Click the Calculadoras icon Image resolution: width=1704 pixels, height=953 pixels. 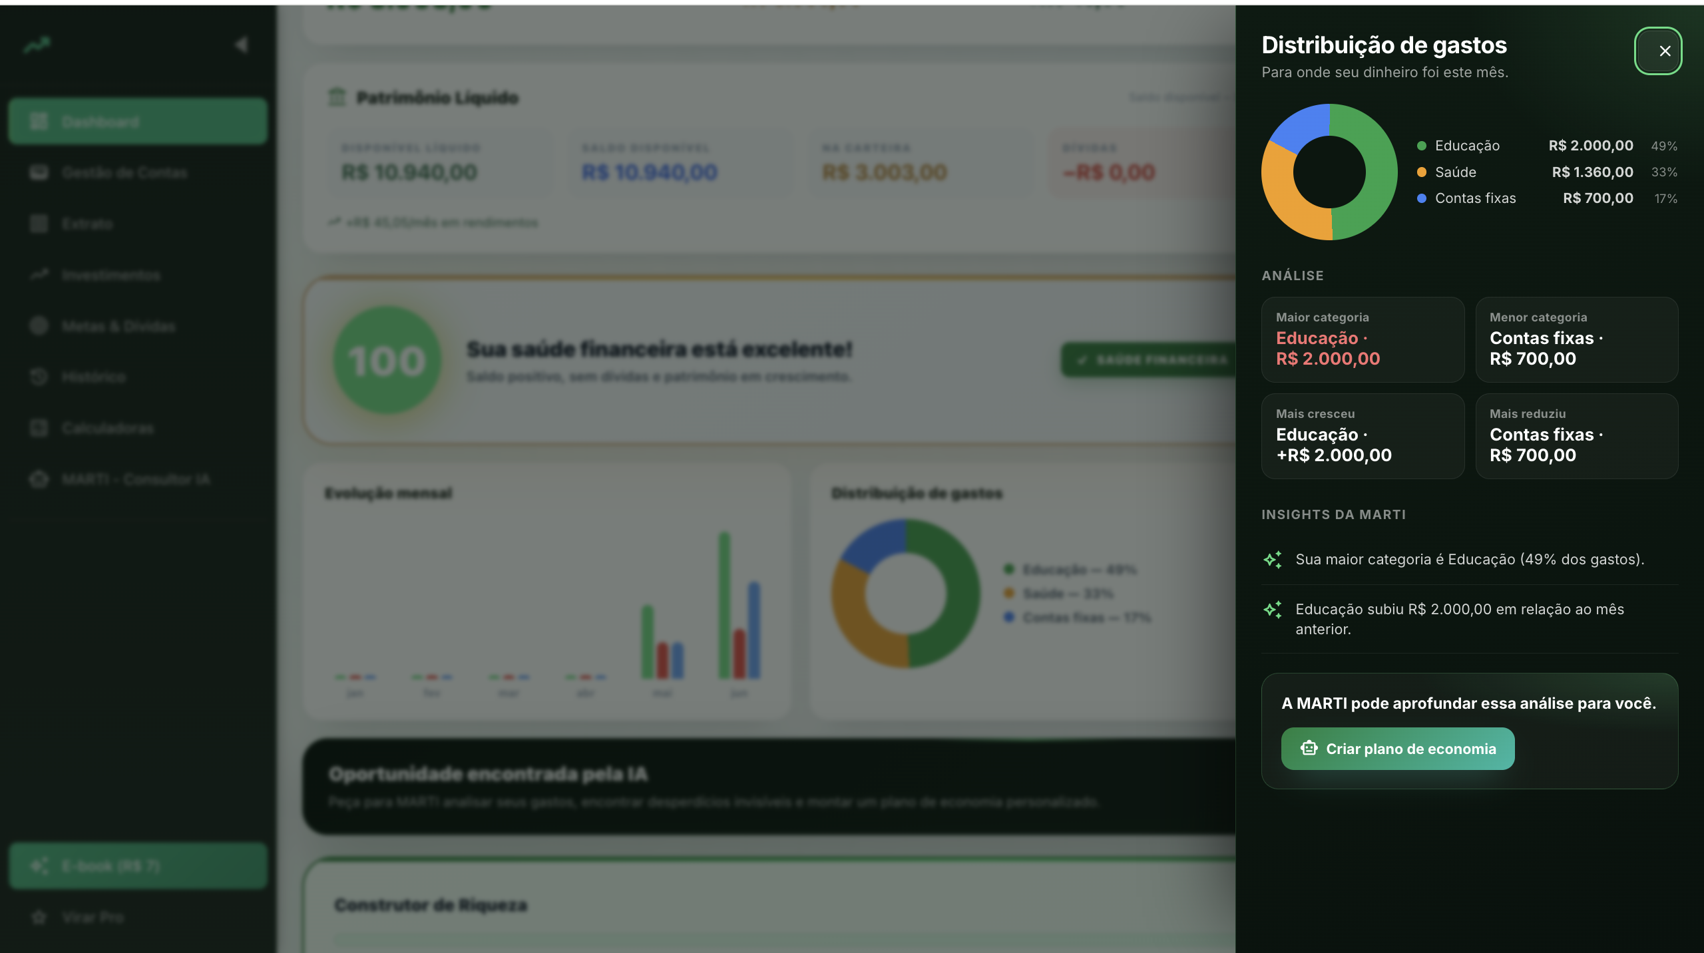point(39,428)
